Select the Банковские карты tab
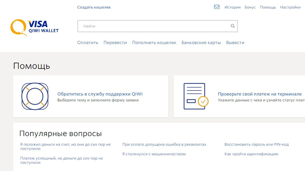 pyautogui.click(x=201, y=42)
